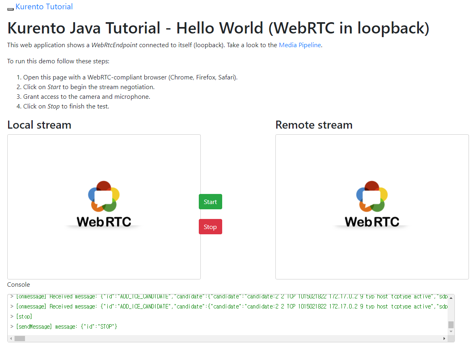Click the Local stream WebRTC video poster

point(104,207)
